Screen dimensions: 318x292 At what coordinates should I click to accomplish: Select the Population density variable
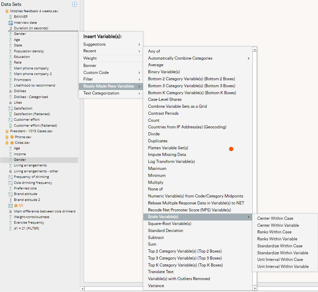(x=29, y=51)
